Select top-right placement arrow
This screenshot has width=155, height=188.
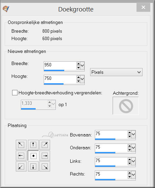pyautogui.click(x=45, y=145)
